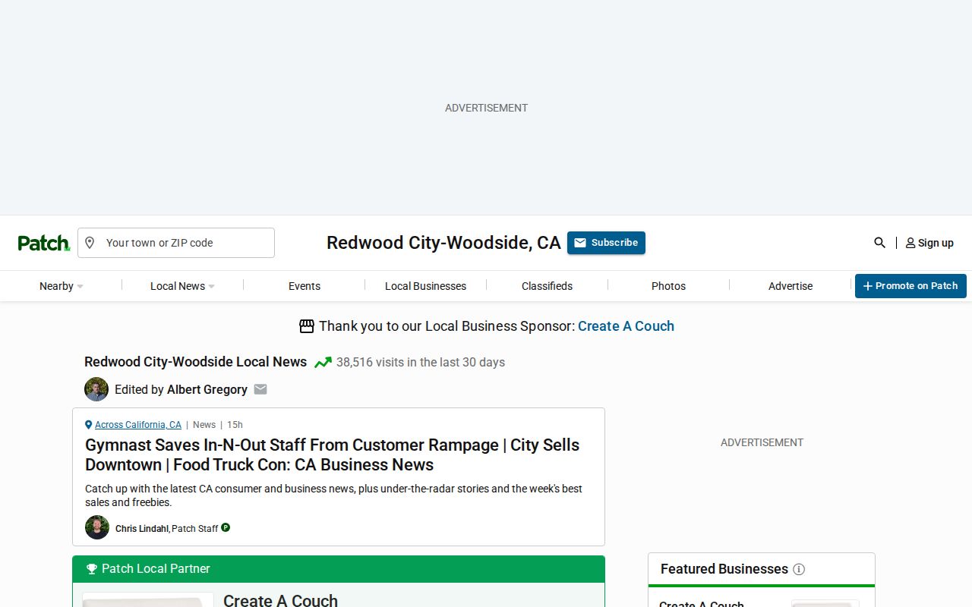The height and width of the screenshot is (607, 972).
Task: Open Create A Couch partner card title
Action: [280, 600]
